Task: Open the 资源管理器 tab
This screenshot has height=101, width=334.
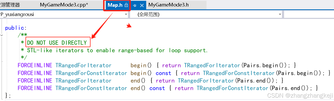Action: coord(10,5)
